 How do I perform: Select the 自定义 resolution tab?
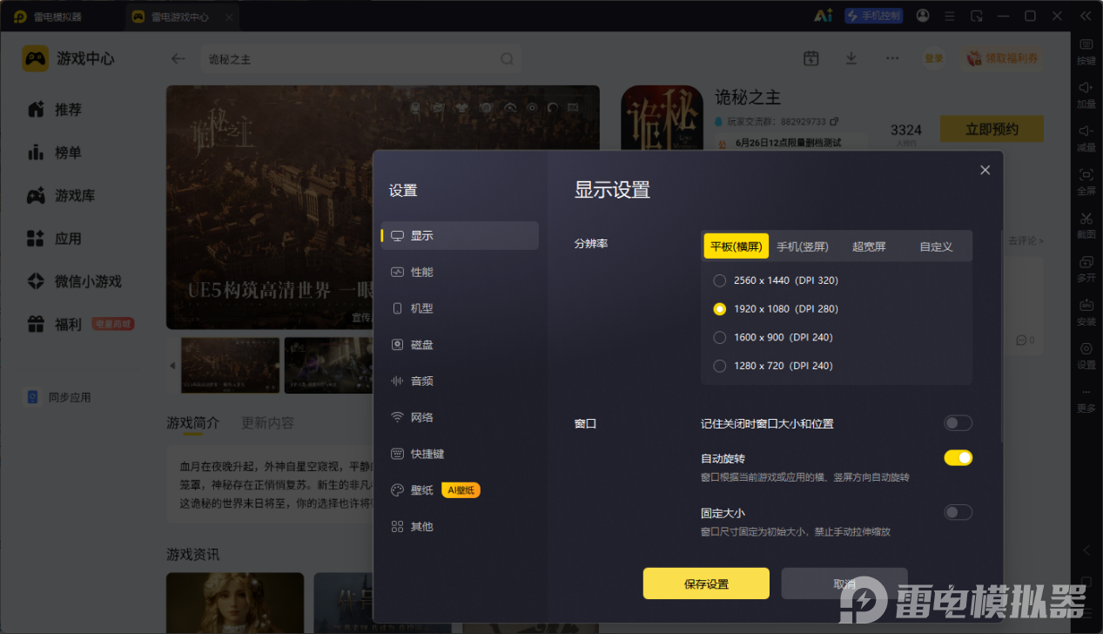tap(936, 246)
